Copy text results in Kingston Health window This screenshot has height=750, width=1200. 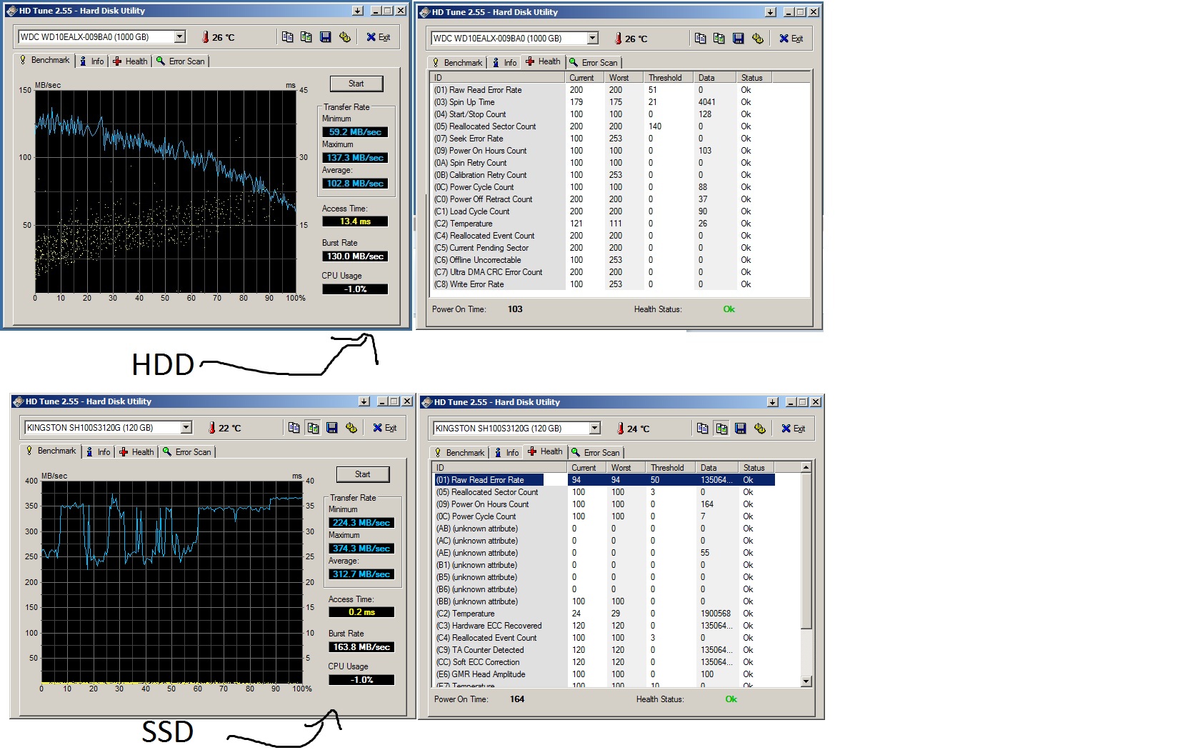pyautogui.click(x=702, y=429)
